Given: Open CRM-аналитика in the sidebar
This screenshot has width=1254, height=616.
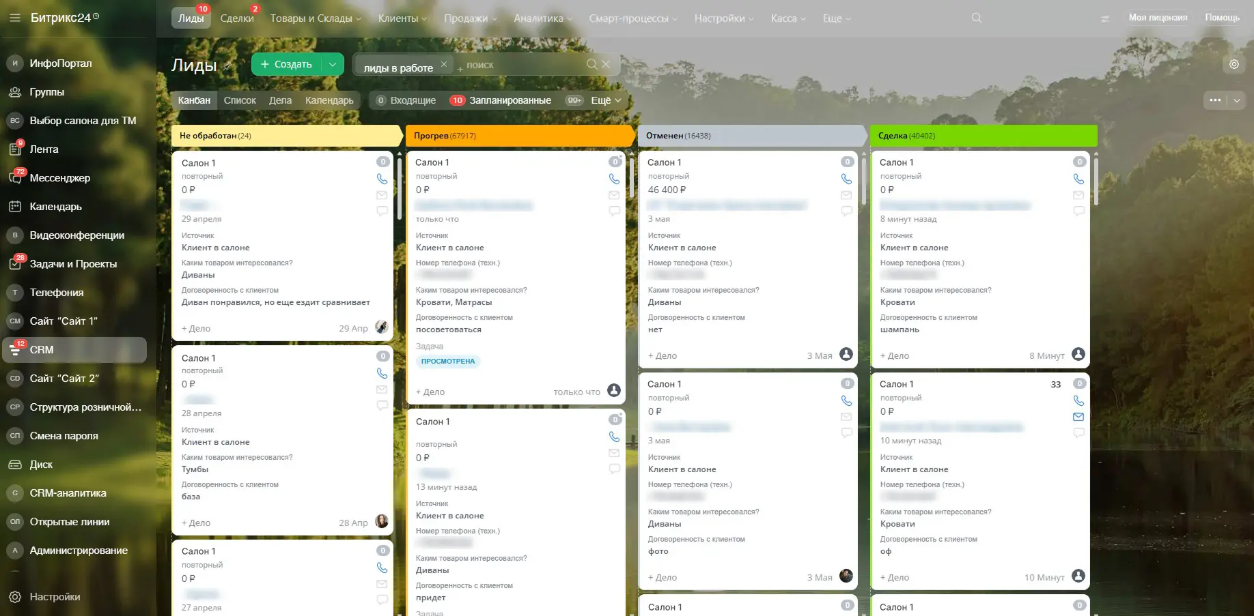Looking at the screenshot, I should [x=68, y=493].
